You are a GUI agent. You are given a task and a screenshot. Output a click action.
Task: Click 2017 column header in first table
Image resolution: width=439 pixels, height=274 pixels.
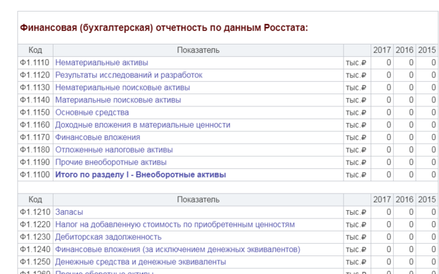point(382,50)
